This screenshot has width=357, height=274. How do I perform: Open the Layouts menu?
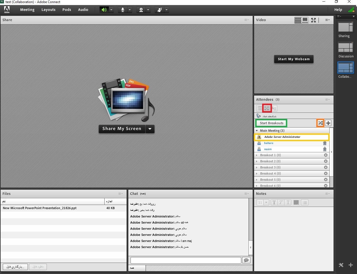click(x=49, y=9)
